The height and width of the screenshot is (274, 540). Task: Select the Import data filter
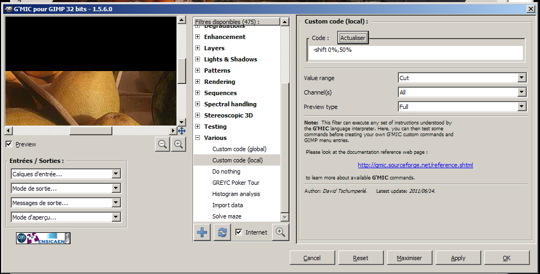(x=228, y=205)
